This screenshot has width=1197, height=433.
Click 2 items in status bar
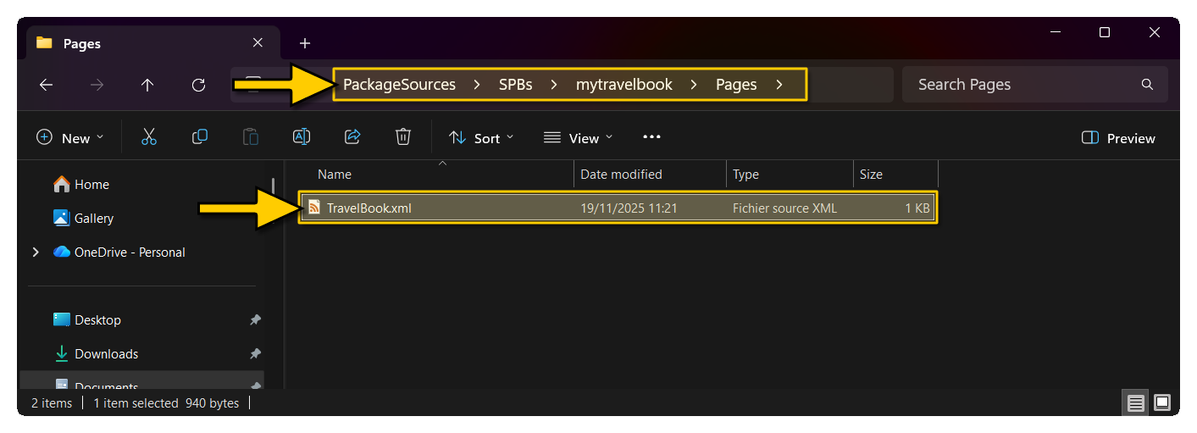click(52, 403)
